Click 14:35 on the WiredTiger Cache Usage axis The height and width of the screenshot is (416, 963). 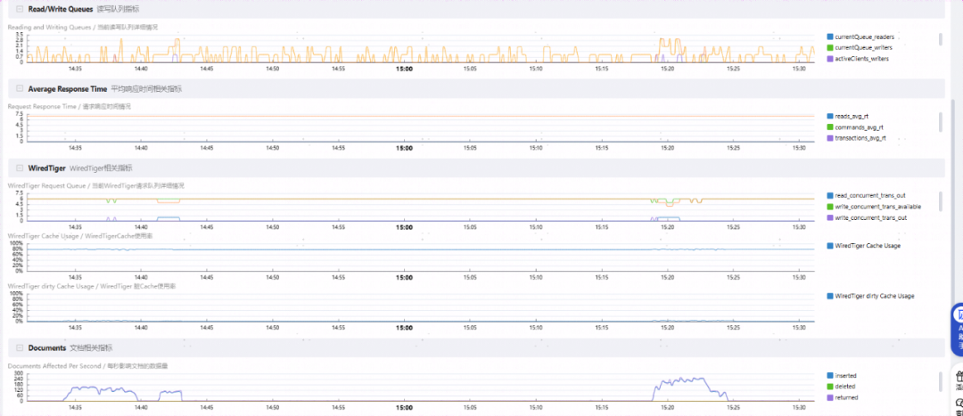coord(76,277)
